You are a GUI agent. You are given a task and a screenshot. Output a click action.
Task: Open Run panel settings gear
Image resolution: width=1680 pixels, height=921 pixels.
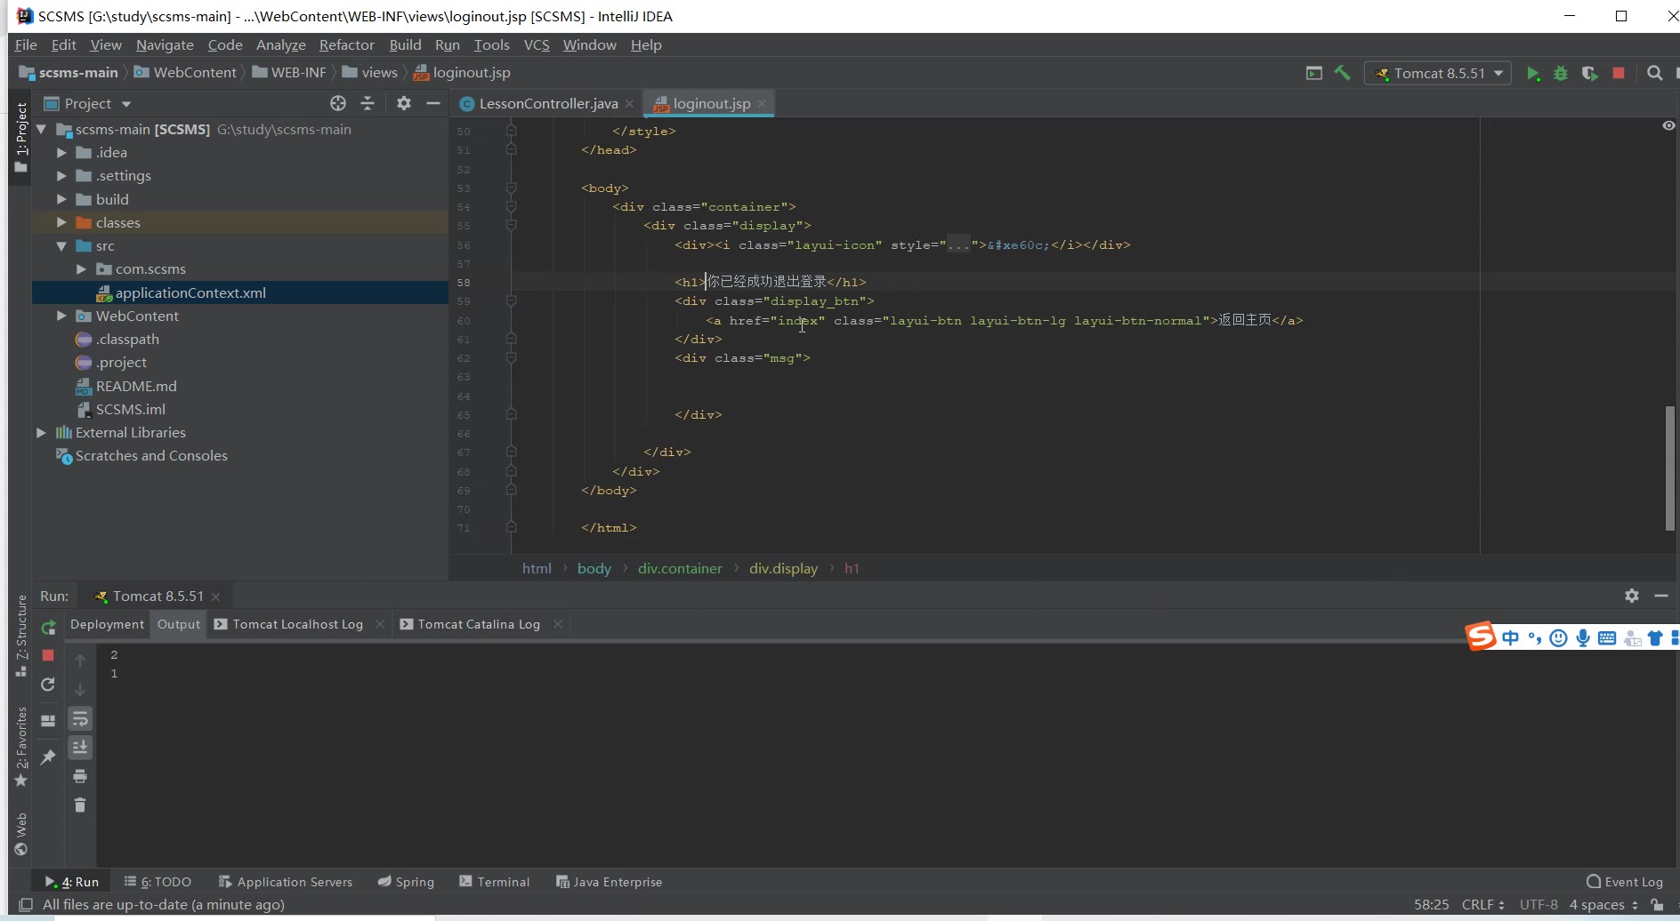(1631, 596)
